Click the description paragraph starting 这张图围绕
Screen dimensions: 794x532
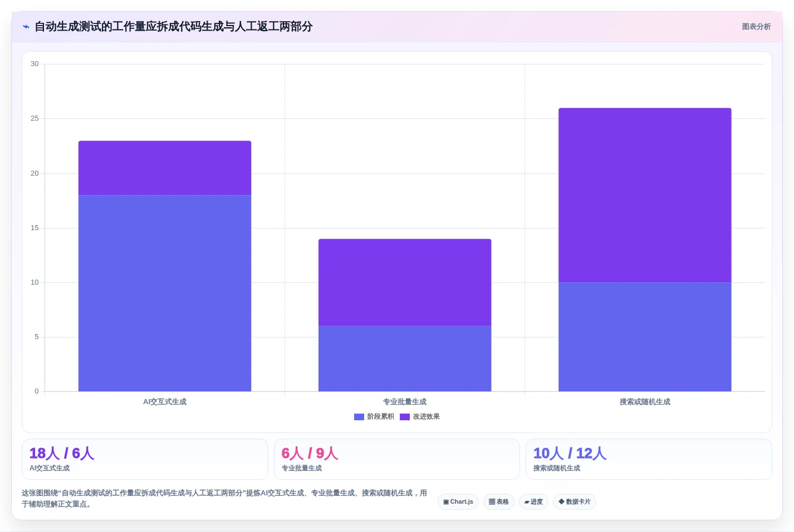224,499
